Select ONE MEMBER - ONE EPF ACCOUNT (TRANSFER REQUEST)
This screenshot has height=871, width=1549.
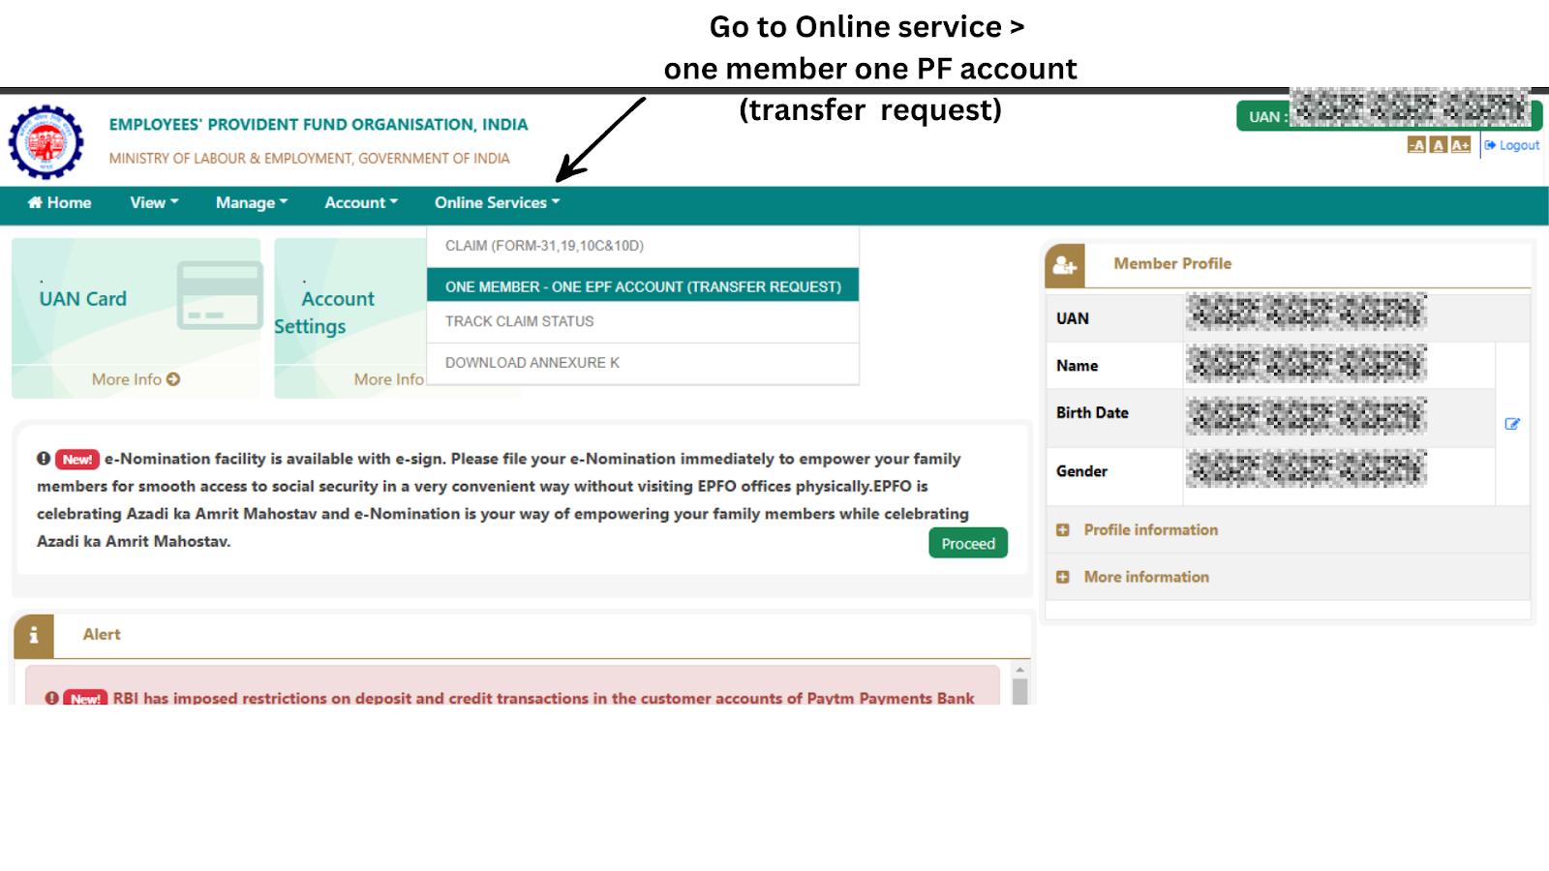[642, 285]
